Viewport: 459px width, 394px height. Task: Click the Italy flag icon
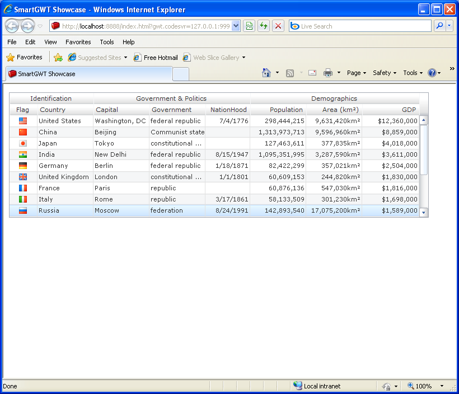pos(23,199)
